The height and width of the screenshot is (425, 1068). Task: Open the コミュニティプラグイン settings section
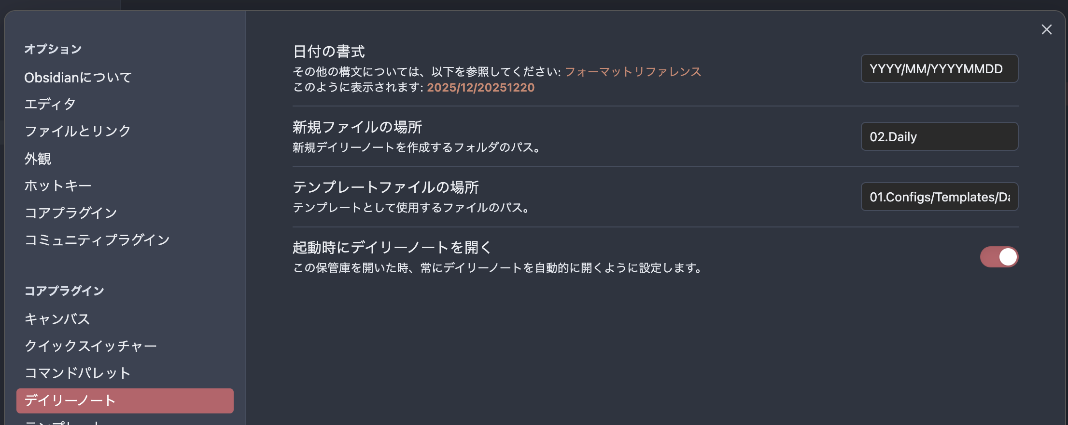pos(97,239)
